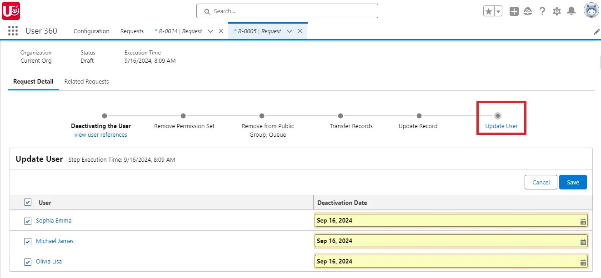Switch to the Related Requests tab

(x=86, y=82)
